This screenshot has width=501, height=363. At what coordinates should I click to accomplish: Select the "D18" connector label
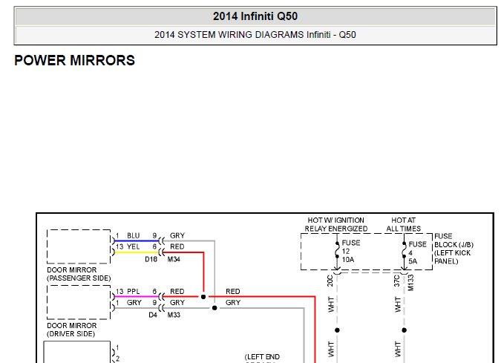[151, 259]
